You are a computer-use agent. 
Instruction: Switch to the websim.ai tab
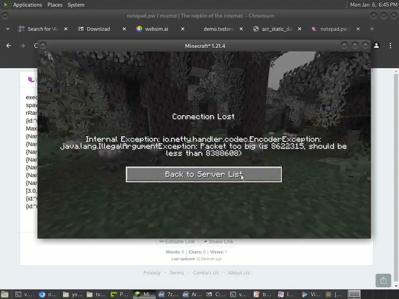coord(156,29)
